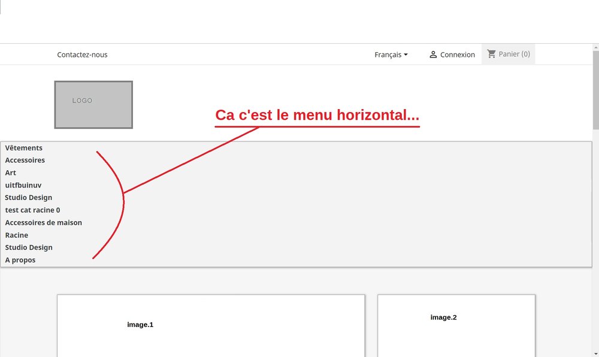Select the Art category
Image resolution: width=599 pixels, height=357 pixels.
[10, 173]
